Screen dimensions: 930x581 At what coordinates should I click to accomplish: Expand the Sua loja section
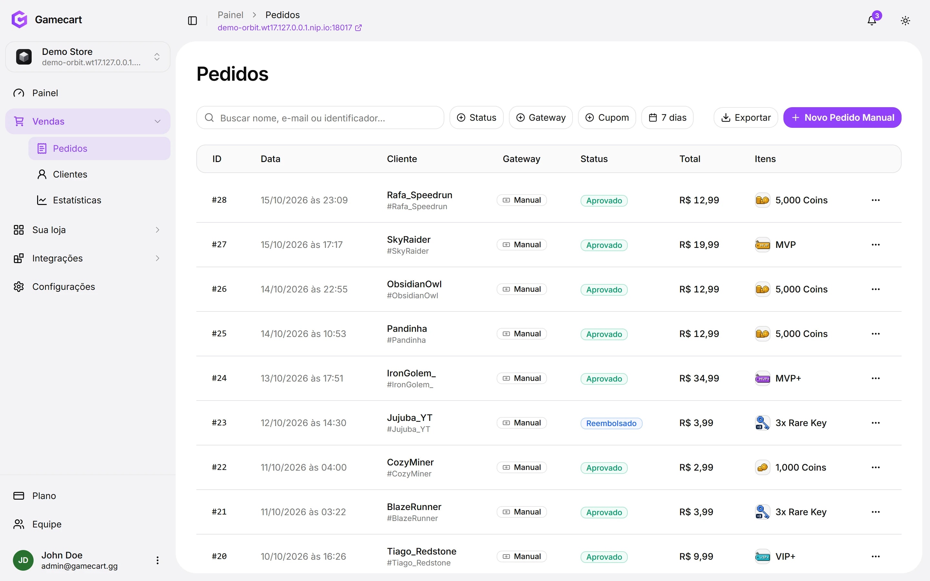point(88,230)
